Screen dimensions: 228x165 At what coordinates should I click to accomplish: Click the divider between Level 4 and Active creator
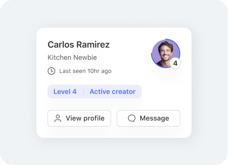[x=83, y=92]
